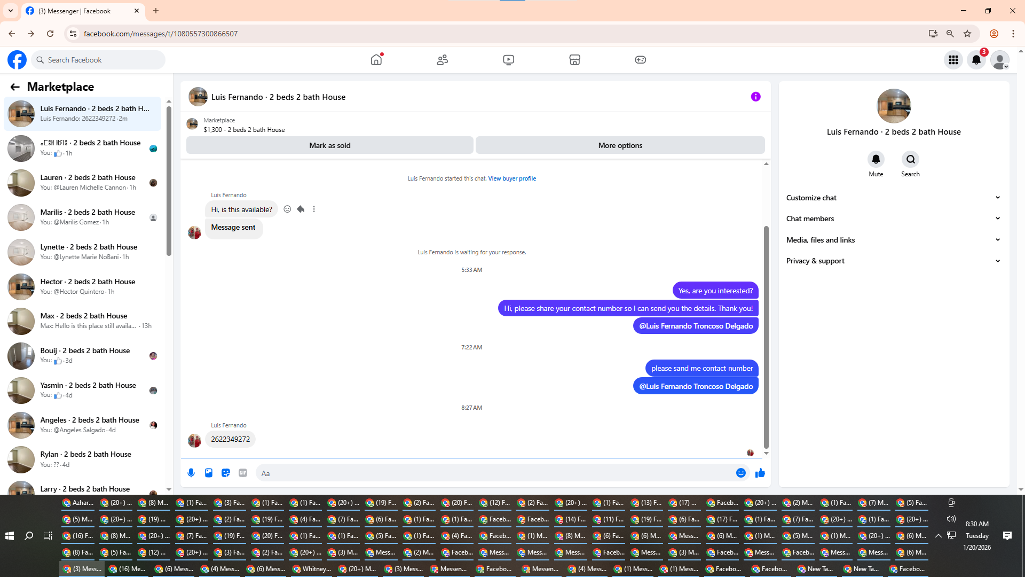Open the $1,300 - 2 beds 2 bath House listing
Viewport: 1025px width, 577px height.
point(244,130)
